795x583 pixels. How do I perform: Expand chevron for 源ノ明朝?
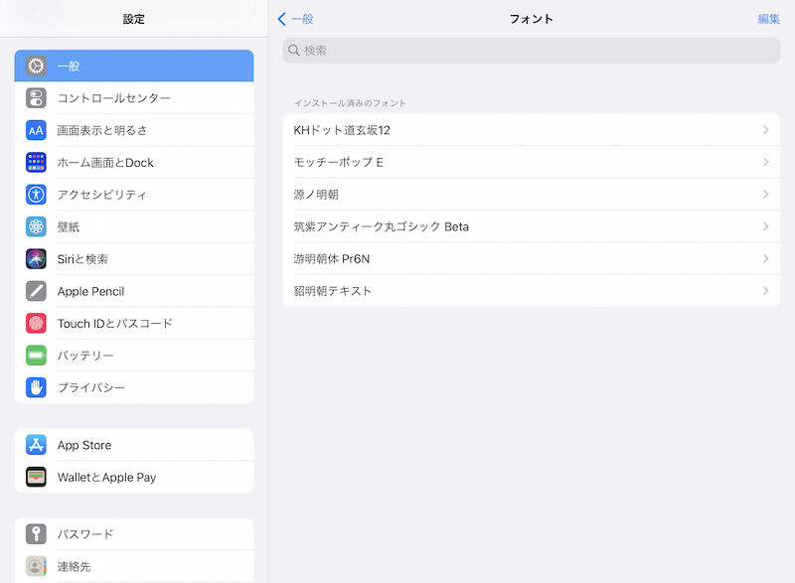tap(765, 195)
